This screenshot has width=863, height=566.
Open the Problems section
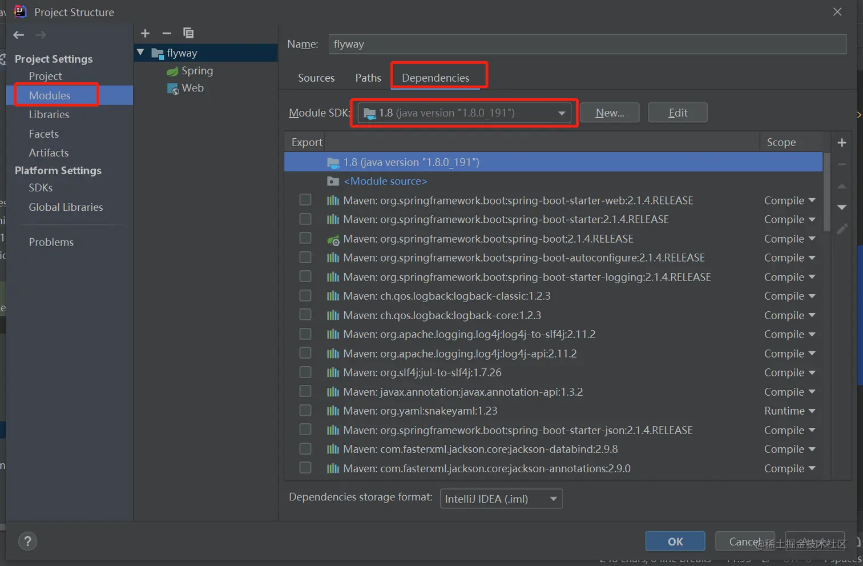click(x=51, y=242)
